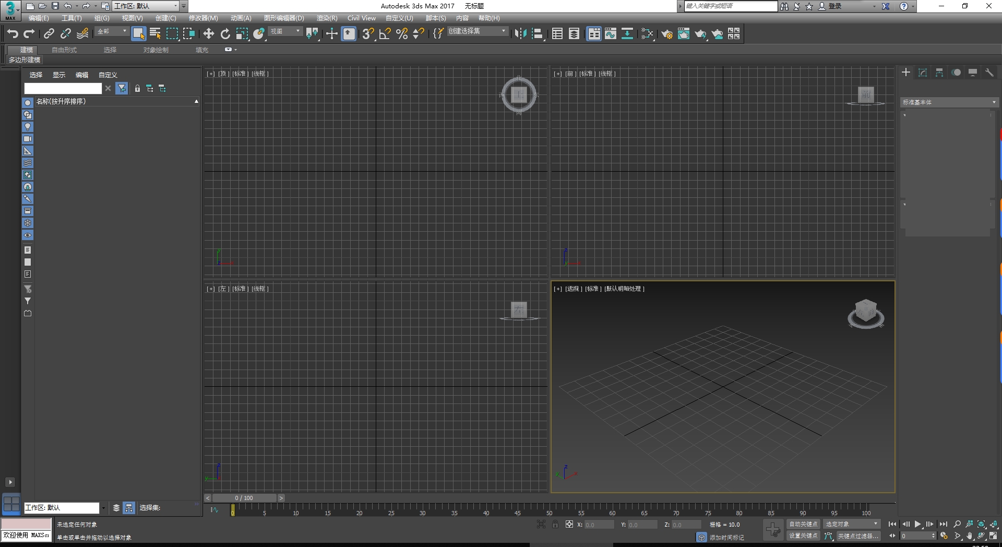This screenshot has width=1002, height=547.
Task: Open the Render Setup teapot gear icon
Action: 667,33
